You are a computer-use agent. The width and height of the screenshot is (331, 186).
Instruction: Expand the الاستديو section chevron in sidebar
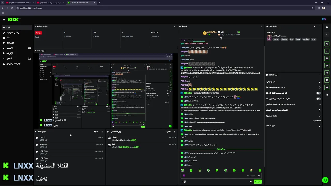(x=4, y=48)
